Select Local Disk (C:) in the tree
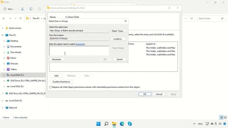 pyautogui.click(x=17, y=75)
